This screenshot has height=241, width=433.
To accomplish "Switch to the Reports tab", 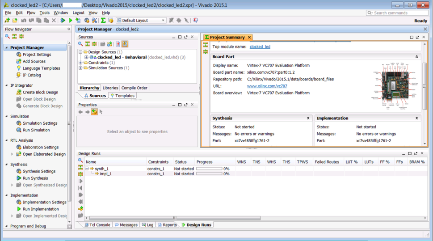I will 167,225.
